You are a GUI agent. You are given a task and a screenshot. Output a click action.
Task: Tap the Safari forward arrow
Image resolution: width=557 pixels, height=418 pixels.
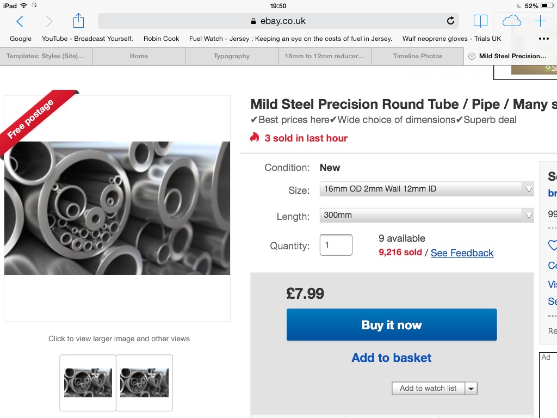(x=49, y=21)
